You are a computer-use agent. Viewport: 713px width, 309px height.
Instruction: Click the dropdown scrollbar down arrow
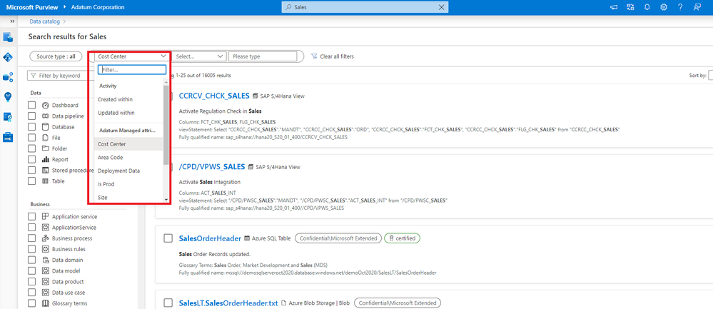click(166, 200)
